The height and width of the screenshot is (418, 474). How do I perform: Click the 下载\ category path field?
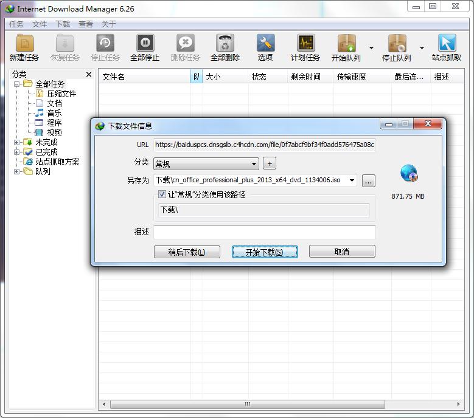[x=264, y=210]
